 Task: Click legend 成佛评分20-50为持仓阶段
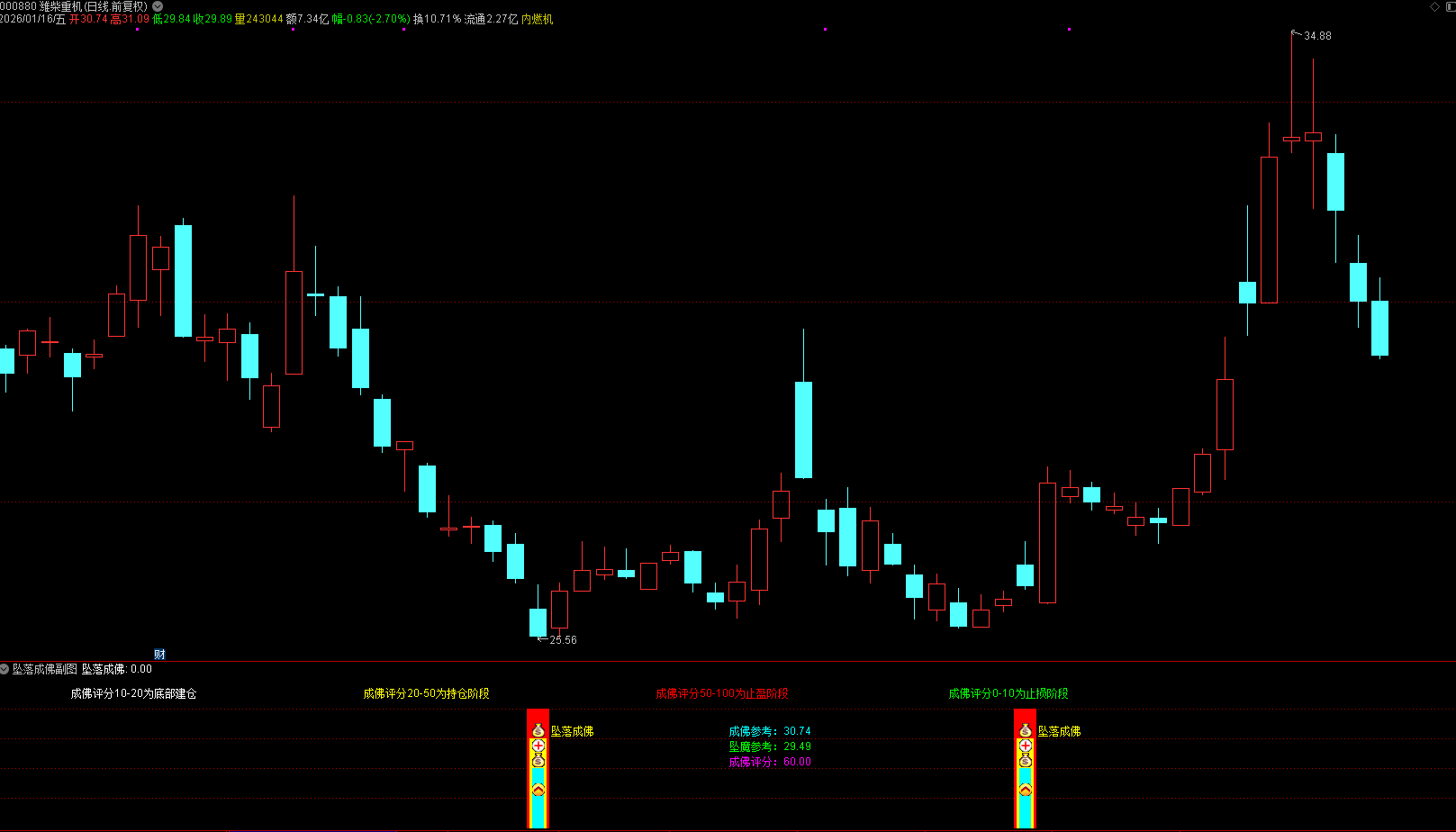426,693
